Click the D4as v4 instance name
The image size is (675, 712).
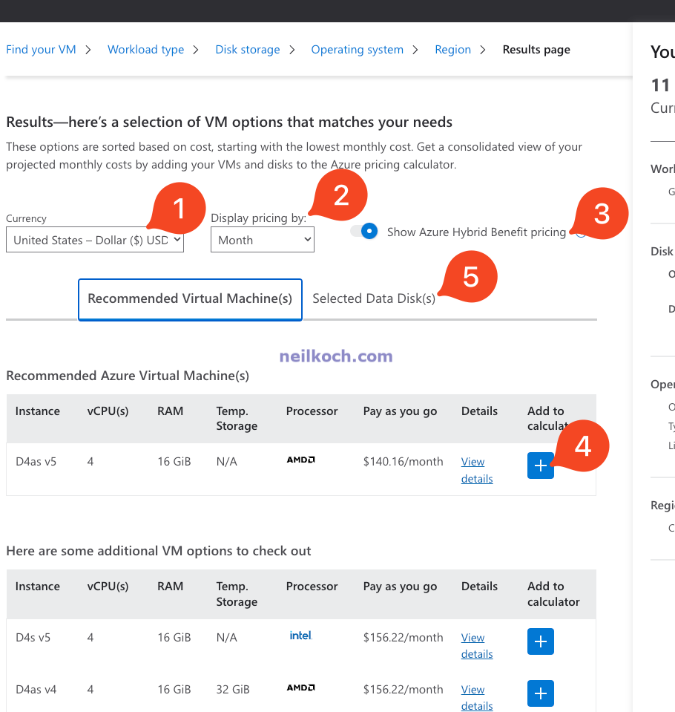(36, 689)
